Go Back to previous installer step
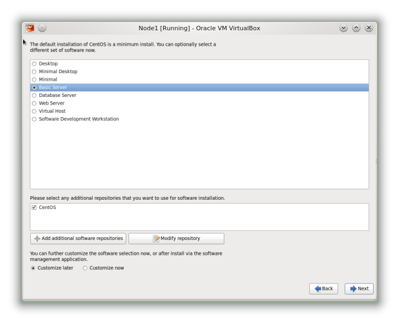399x323 pixels. [x=323, y=289]
